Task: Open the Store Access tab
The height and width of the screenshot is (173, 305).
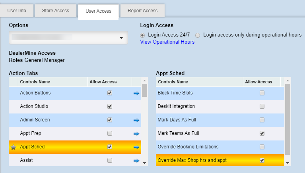Action: [55, 11]
